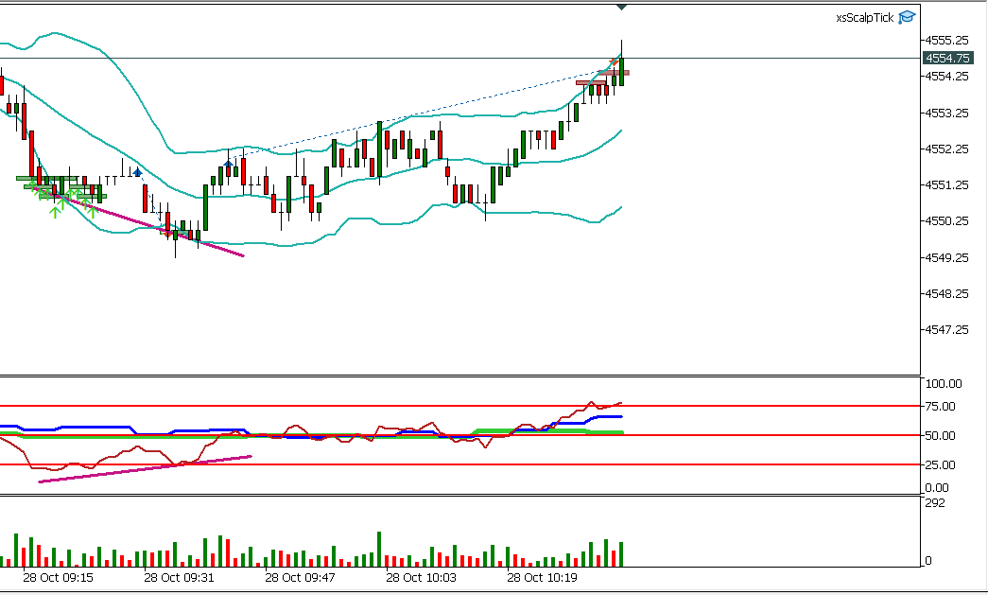988x595 pixels.
Task: Click the 4550.25 price scale label
Action: pos(946,221)
